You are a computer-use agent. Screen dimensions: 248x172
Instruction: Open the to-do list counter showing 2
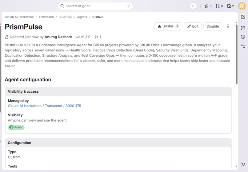230,6
